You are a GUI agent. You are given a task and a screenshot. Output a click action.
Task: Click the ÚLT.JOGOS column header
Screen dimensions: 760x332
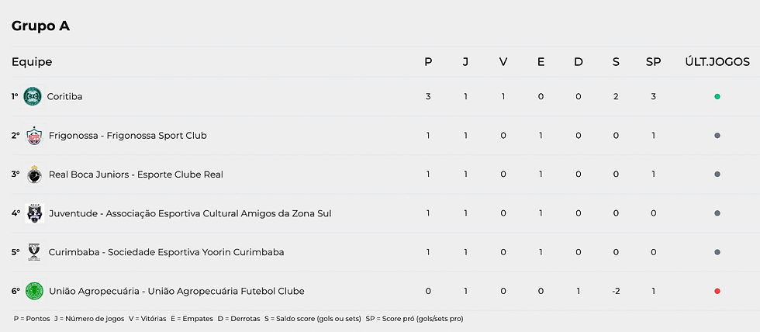click(717, 62)
